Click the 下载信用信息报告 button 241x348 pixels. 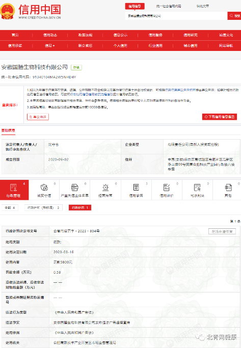coord(220,117)
